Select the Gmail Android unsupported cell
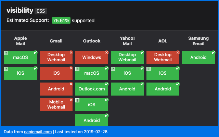The height and width of the screenshot is (137, 219). (56, 89)
